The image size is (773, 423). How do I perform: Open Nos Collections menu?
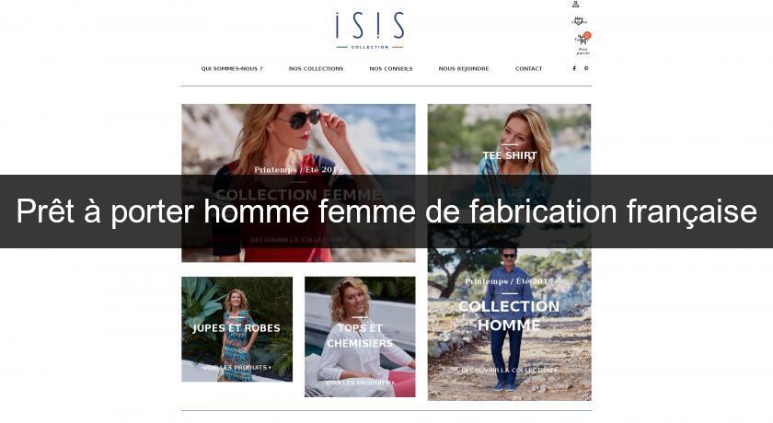point(316,68)
